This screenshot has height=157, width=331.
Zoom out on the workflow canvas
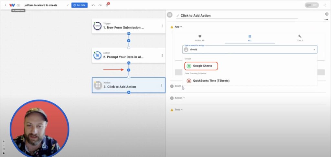(x=4, y=145)
